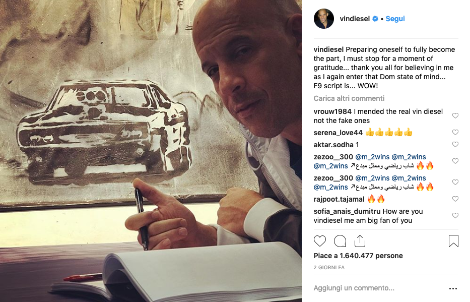The height and width of the screenshot is (302, 470).
Task: Open the vindiesel username in header
Action: [355, 19]
